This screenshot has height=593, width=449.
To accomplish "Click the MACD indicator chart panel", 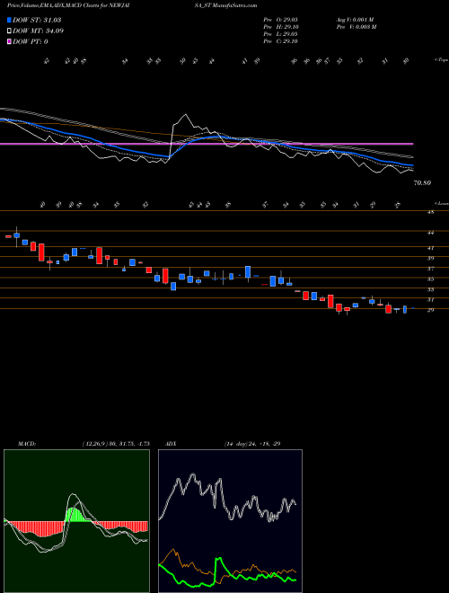I will click(x=76, y=521).
